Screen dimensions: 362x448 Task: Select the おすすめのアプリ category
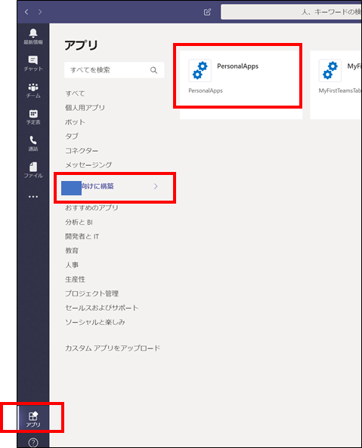point(91,207)
